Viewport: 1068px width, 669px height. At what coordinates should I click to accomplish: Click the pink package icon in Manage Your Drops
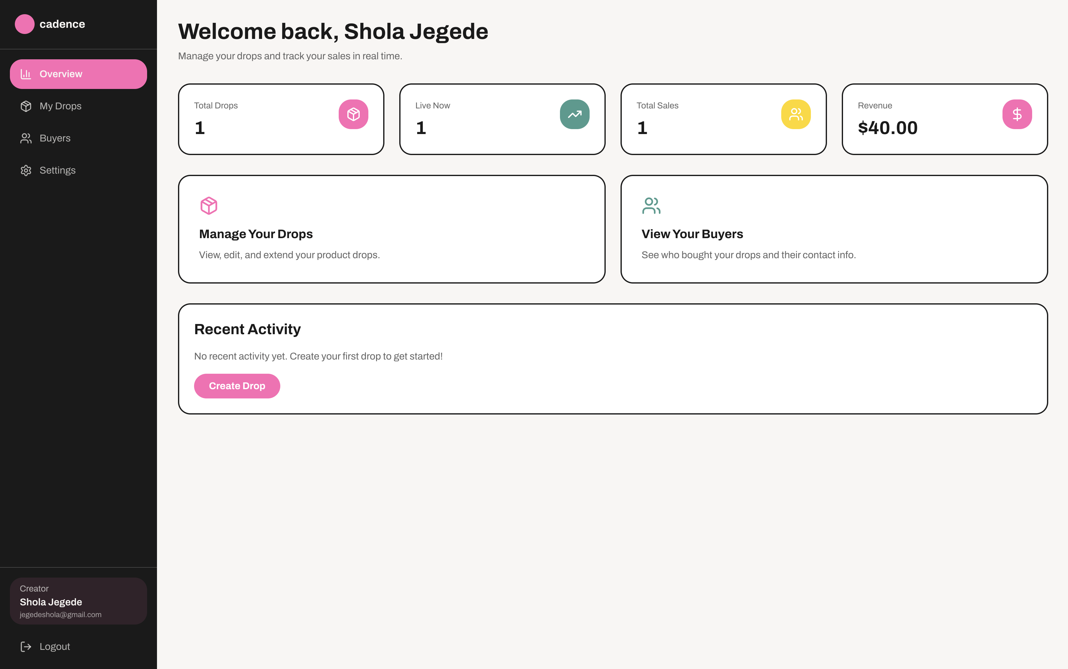click(x=209, y=206)
